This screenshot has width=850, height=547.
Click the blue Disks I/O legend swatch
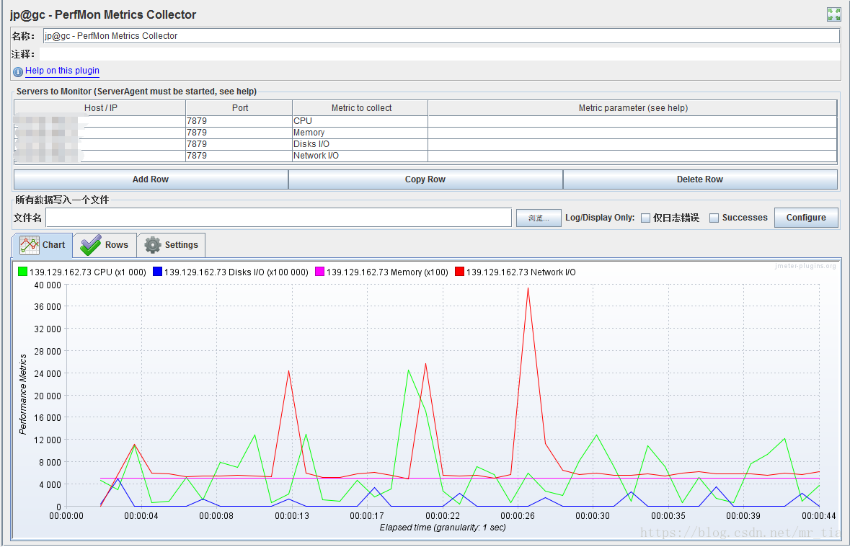point(157,272)
